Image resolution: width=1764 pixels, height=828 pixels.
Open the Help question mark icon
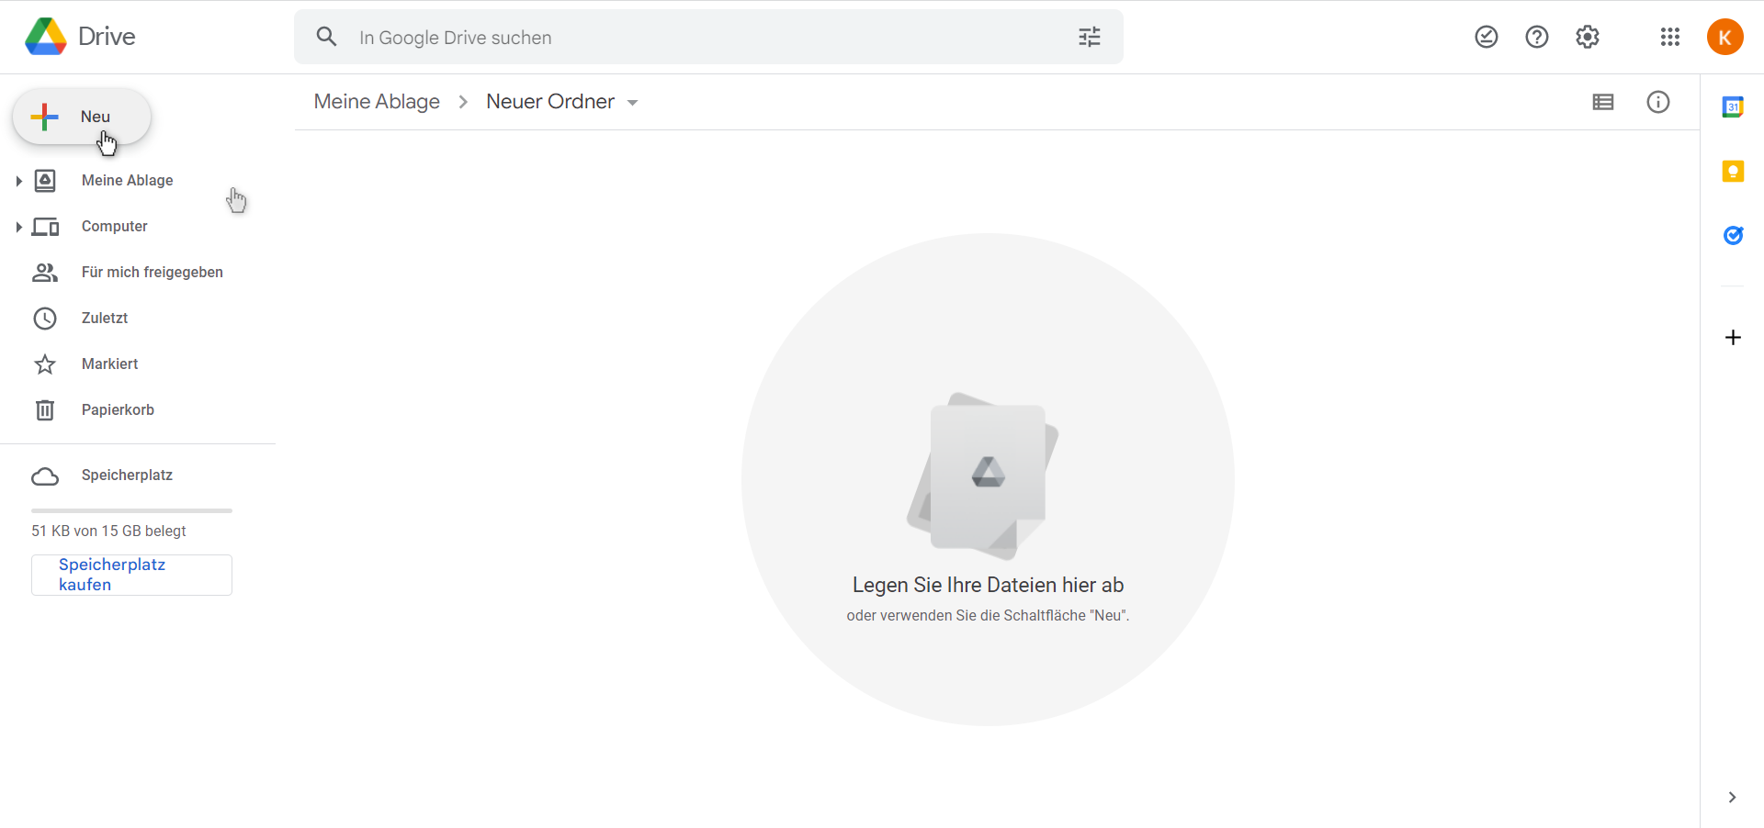1537,37
